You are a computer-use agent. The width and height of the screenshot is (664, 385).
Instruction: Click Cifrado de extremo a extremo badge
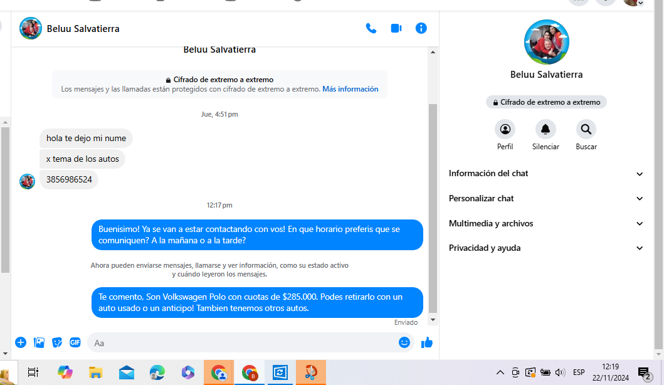(546, 102)
